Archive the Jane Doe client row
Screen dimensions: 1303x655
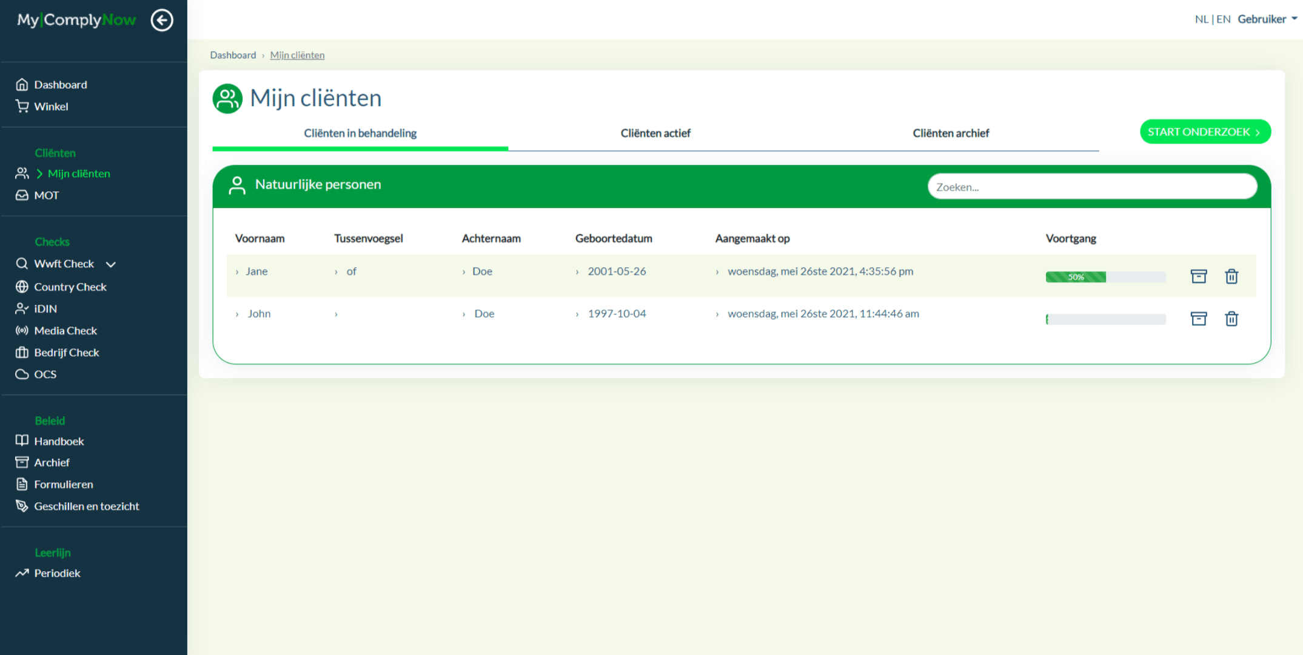tap(1198, 276)
